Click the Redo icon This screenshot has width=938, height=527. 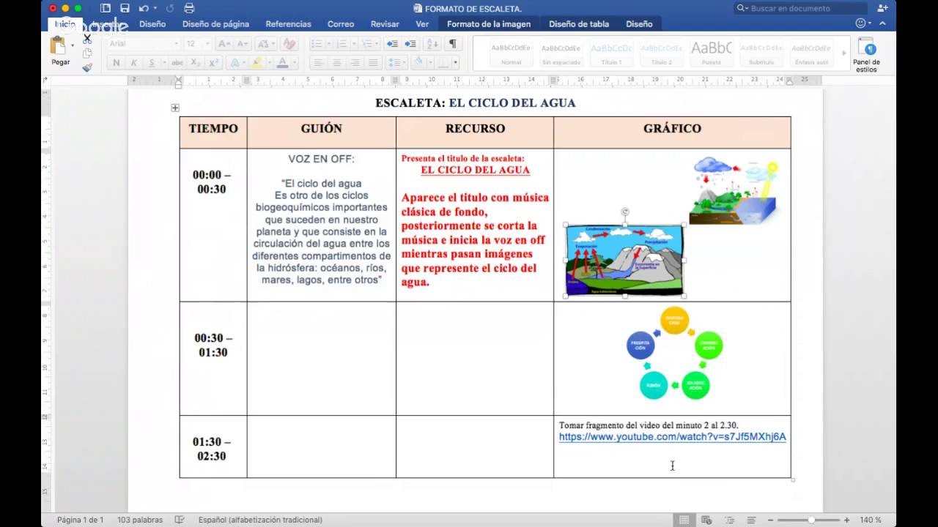pos(170,8)
